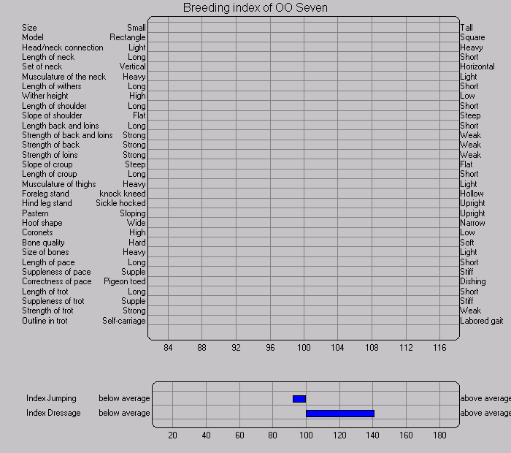
Task: Click the 'Rectangle' descriptor for Model
Action: tap(128, 37)
